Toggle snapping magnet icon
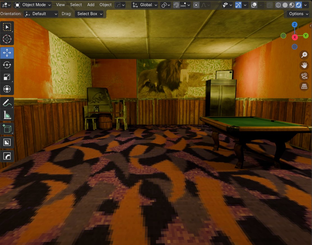Viewport: 312px width, 245px height. click(x=176, y=5)
